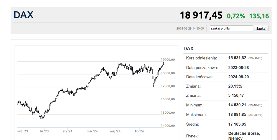
Task: Click the 'mar '24' axis label
Action: pos(92,131)
